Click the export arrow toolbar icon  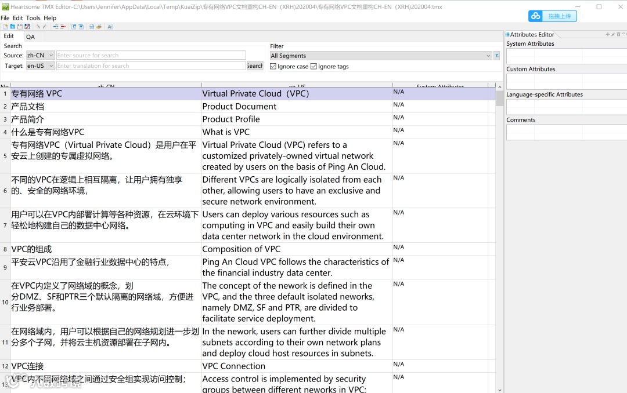(x=74, y=27)
